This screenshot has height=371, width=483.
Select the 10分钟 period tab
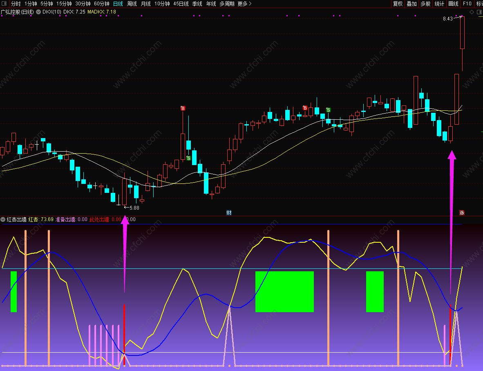click(x=162, y=4)
